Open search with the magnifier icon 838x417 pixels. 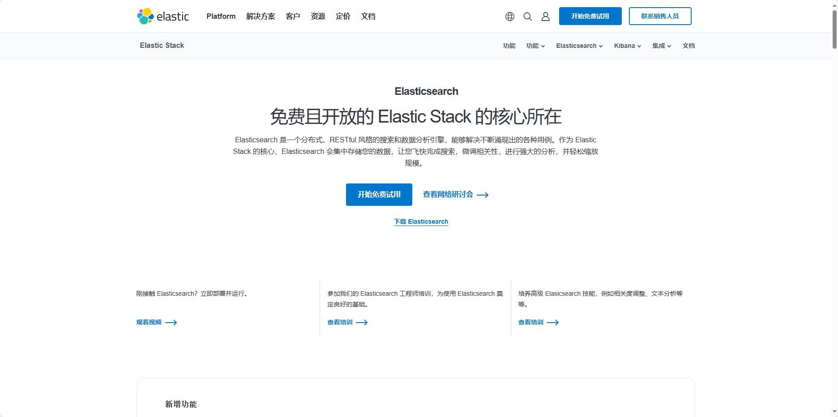pyautogui.click(x=527, y=17)
